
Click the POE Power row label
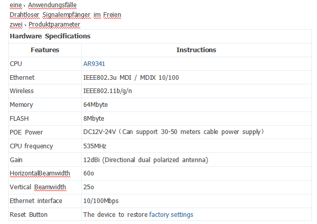pyautogui.click(x=27, y=132)
